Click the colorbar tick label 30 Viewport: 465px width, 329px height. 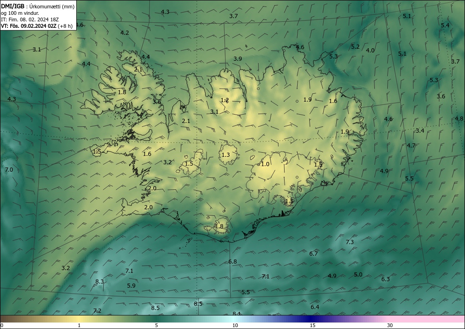[x=390, y=326]
